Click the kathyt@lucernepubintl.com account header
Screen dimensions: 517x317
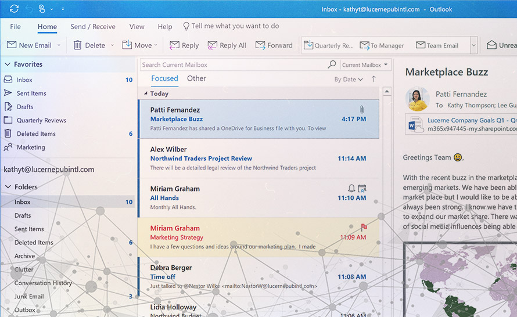click(x=49, y=170)
